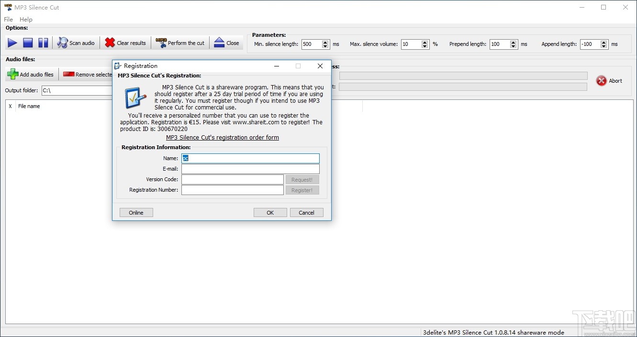This screenshot has width=637, height=337.
Task: Decrease Prepend length with down arrow
Action: tap(514, 46)
